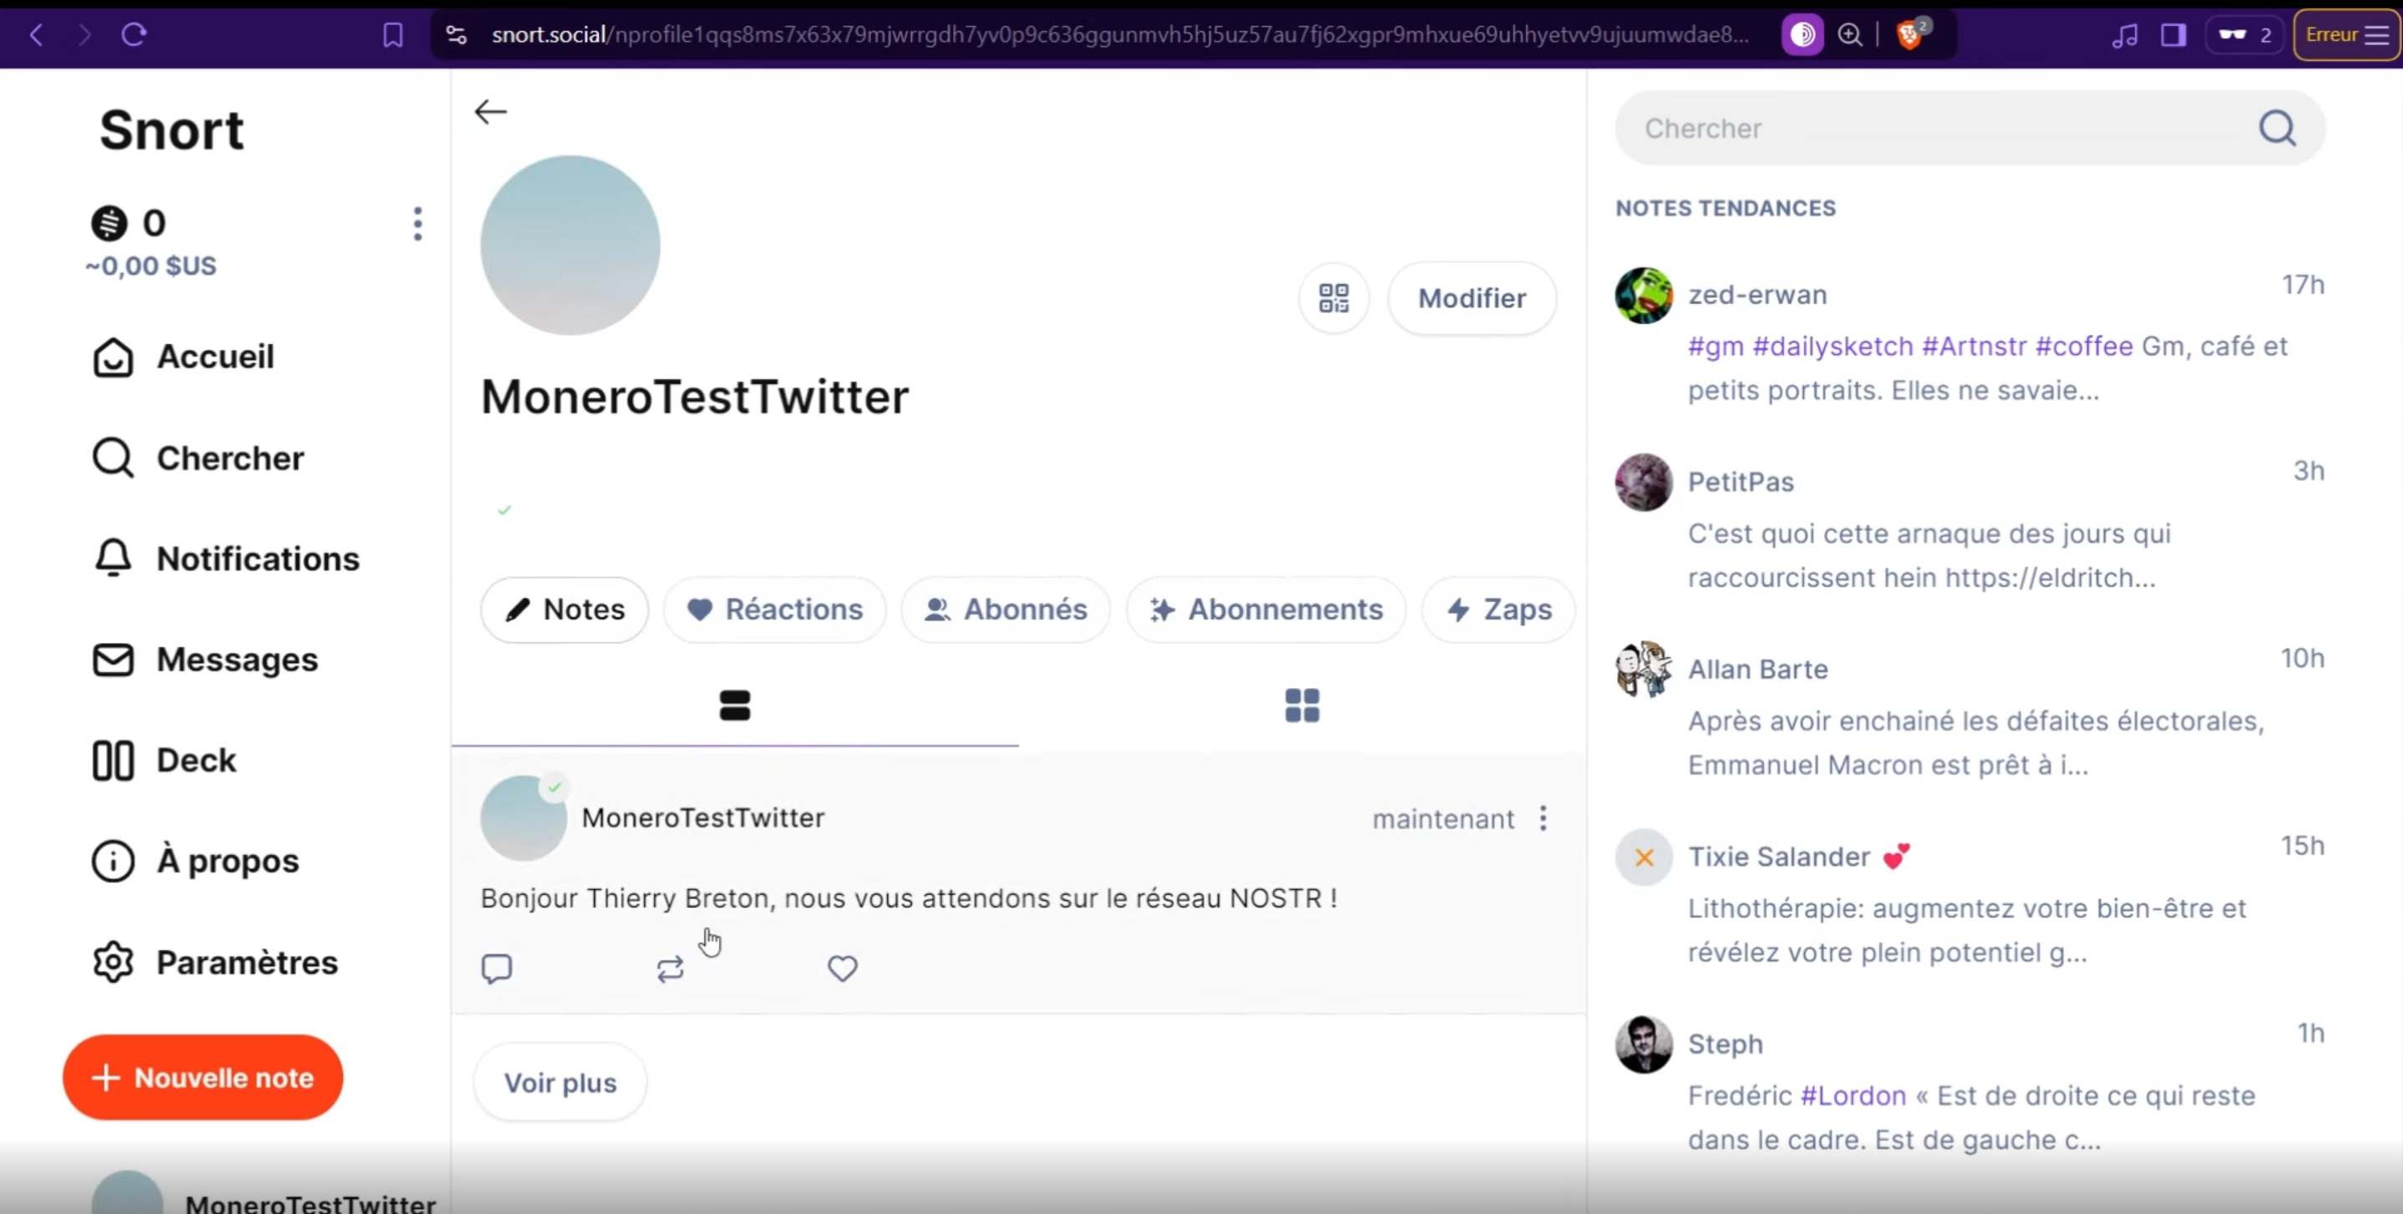Image resolution: width=2403 pixels, height=1214 pixels.
Task: Repost the note with the repost icon
Action: coord(670,969)
